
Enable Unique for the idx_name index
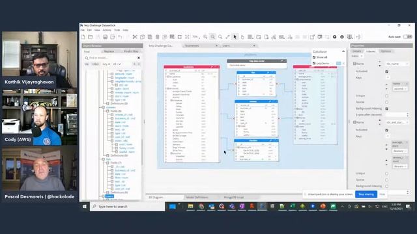tap(386, 96)
